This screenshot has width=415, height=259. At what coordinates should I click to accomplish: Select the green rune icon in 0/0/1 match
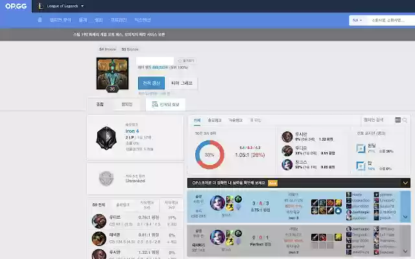click(x=238, y=233)
